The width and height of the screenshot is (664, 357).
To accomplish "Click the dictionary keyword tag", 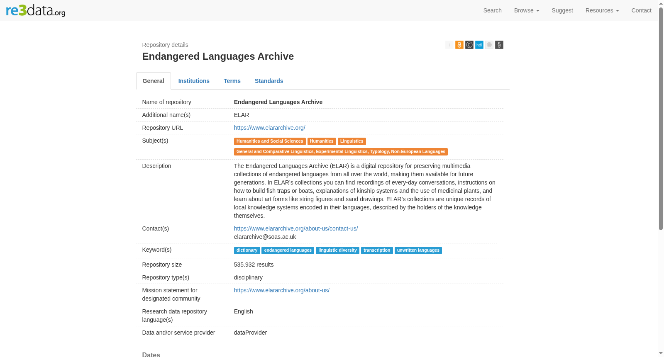I will click(x=247, y=250).
